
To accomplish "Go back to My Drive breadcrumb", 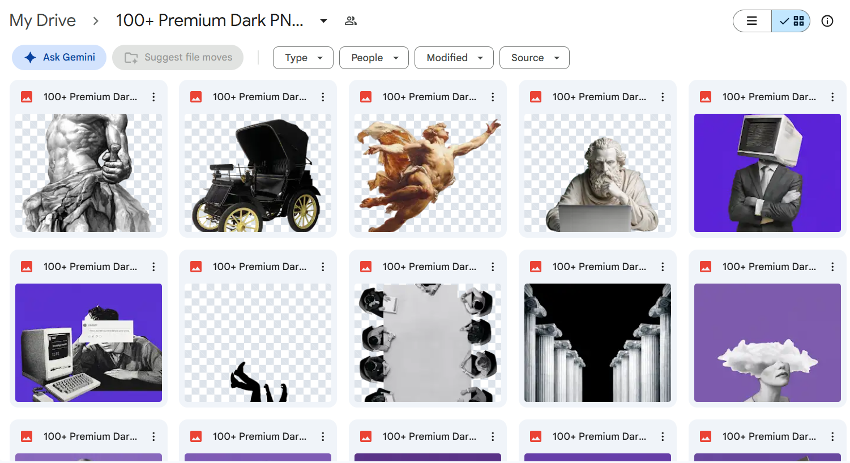I will (x=42, y=20).
